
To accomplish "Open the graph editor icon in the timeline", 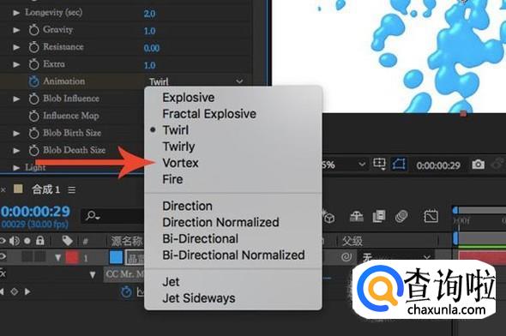I will (x=431, y=216).
